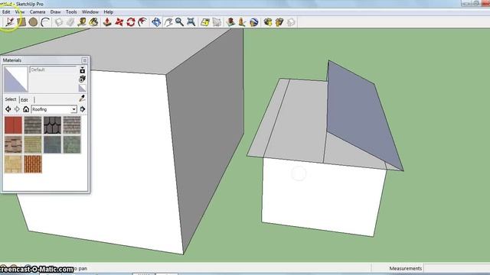490x275 pixels.
Task: Select the Eraser tool
Action: point(70,22)
